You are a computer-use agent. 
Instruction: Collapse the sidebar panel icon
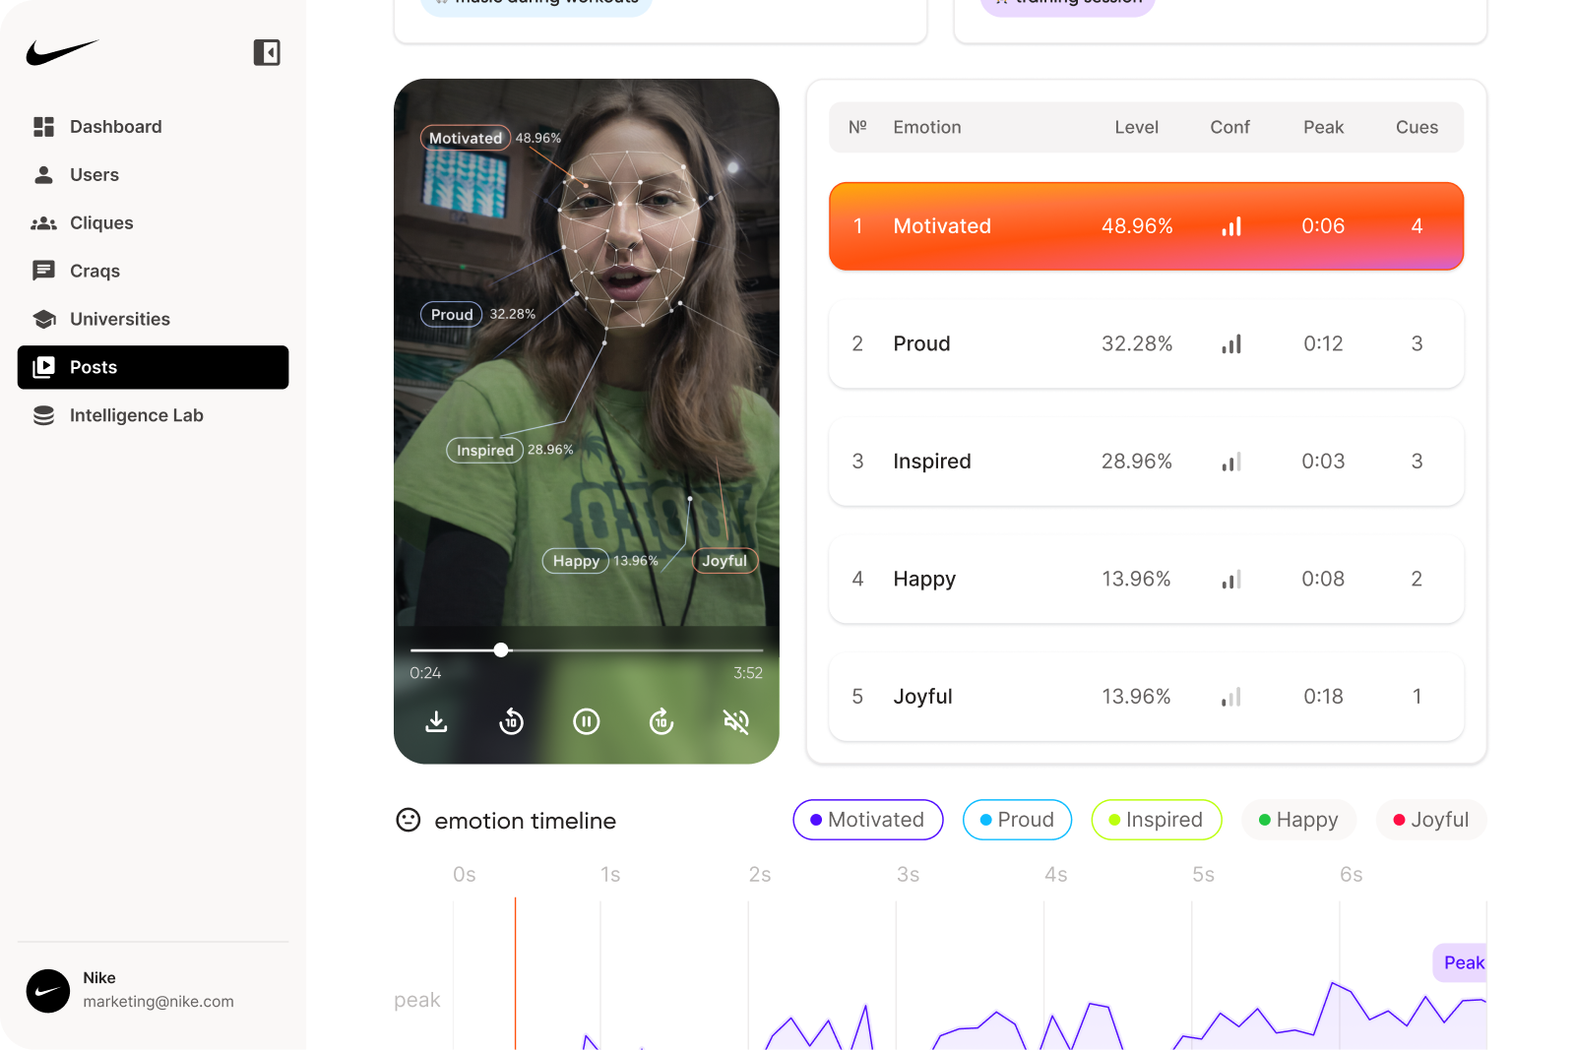267,52
